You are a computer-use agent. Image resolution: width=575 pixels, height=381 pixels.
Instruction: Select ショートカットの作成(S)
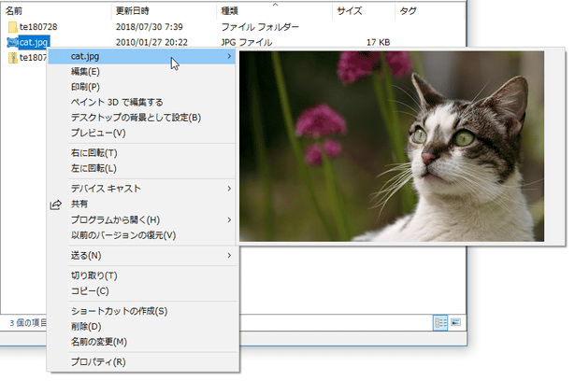click(141, 311)
